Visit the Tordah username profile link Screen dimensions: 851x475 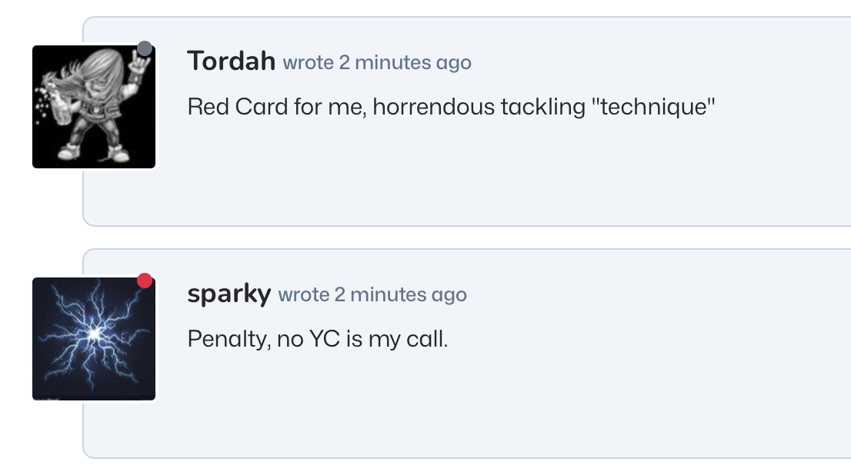(231, 61)
